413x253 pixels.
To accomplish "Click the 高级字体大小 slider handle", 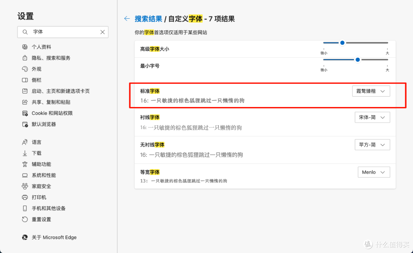I will (343, 43).
